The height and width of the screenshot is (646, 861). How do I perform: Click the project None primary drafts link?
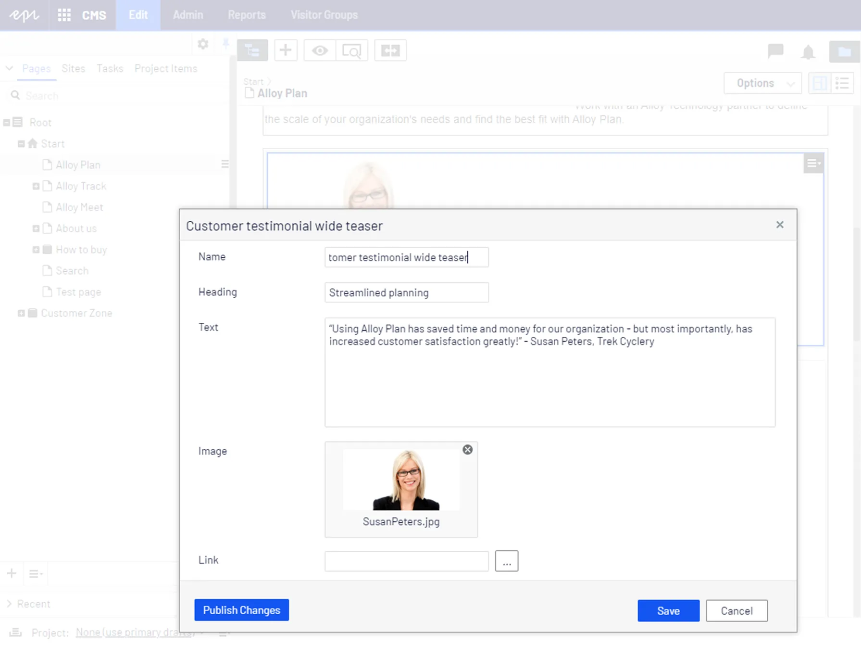point(135,632)
